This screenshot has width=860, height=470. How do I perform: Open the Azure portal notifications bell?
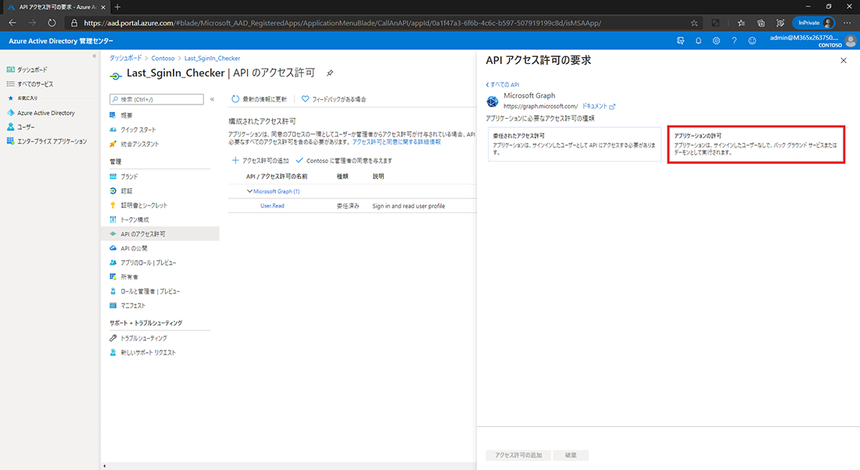click(699, 40)
